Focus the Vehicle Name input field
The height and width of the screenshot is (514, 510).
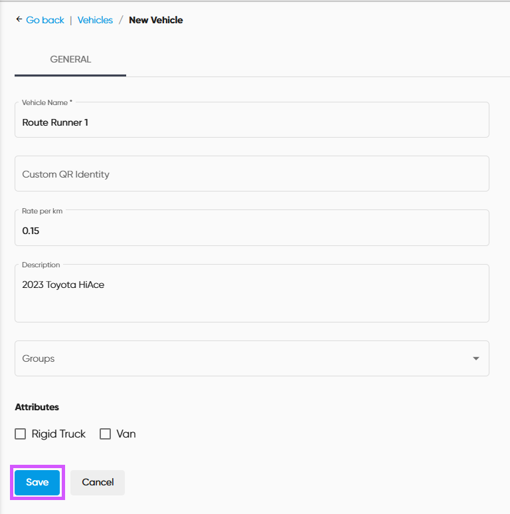coord(252,122)
